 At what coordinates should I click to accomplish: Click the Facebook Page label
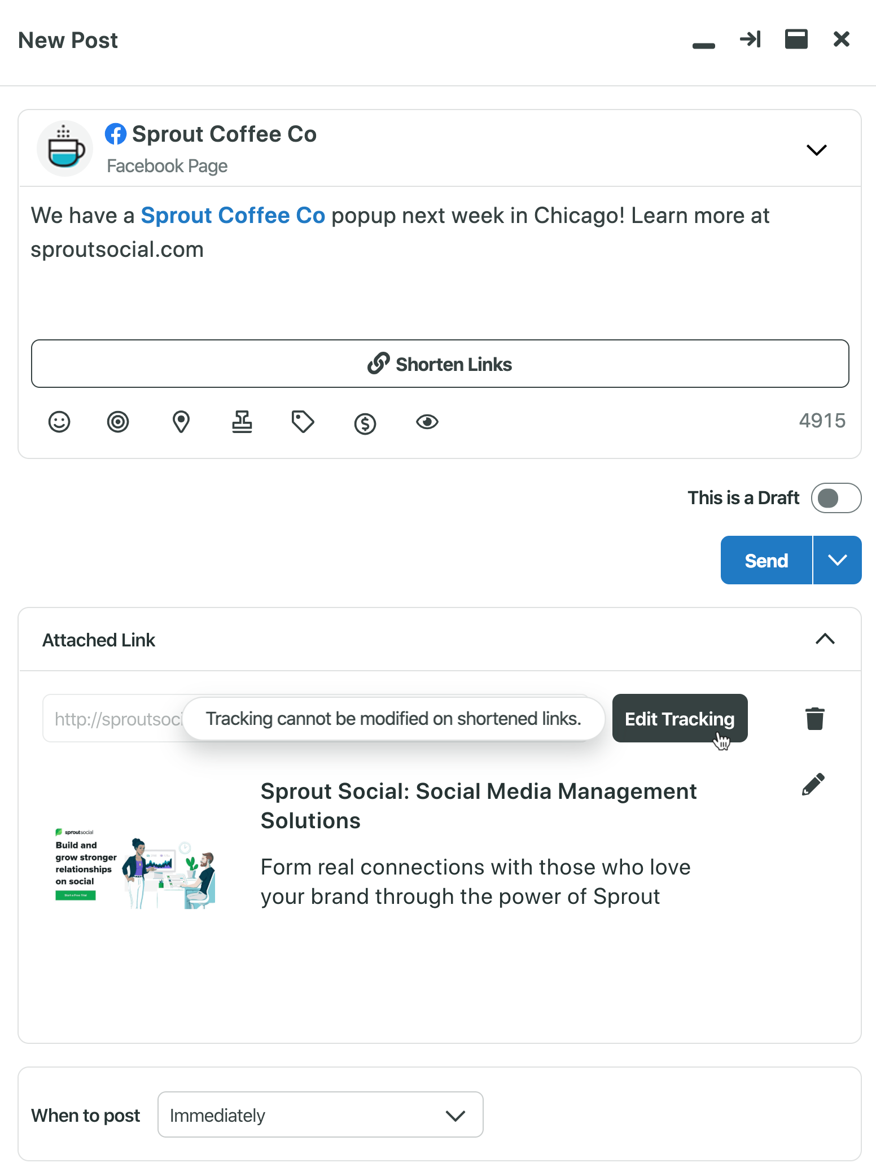click(167, 166)
